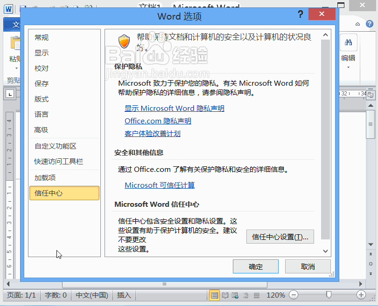Click the zoom out minus button
Screen dimensions: 378x306
[294, 295]
